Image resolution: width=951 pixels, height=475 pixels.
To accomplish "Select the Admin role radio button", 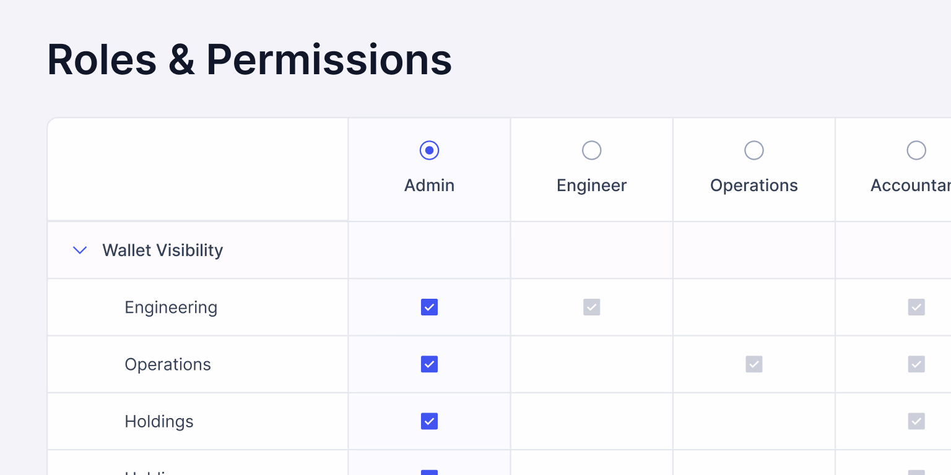I will [x=429, y=150].
